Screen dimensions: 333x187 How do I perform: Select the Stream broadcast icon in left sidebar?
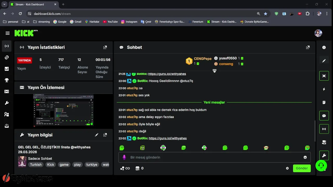(x=7, y=46)
